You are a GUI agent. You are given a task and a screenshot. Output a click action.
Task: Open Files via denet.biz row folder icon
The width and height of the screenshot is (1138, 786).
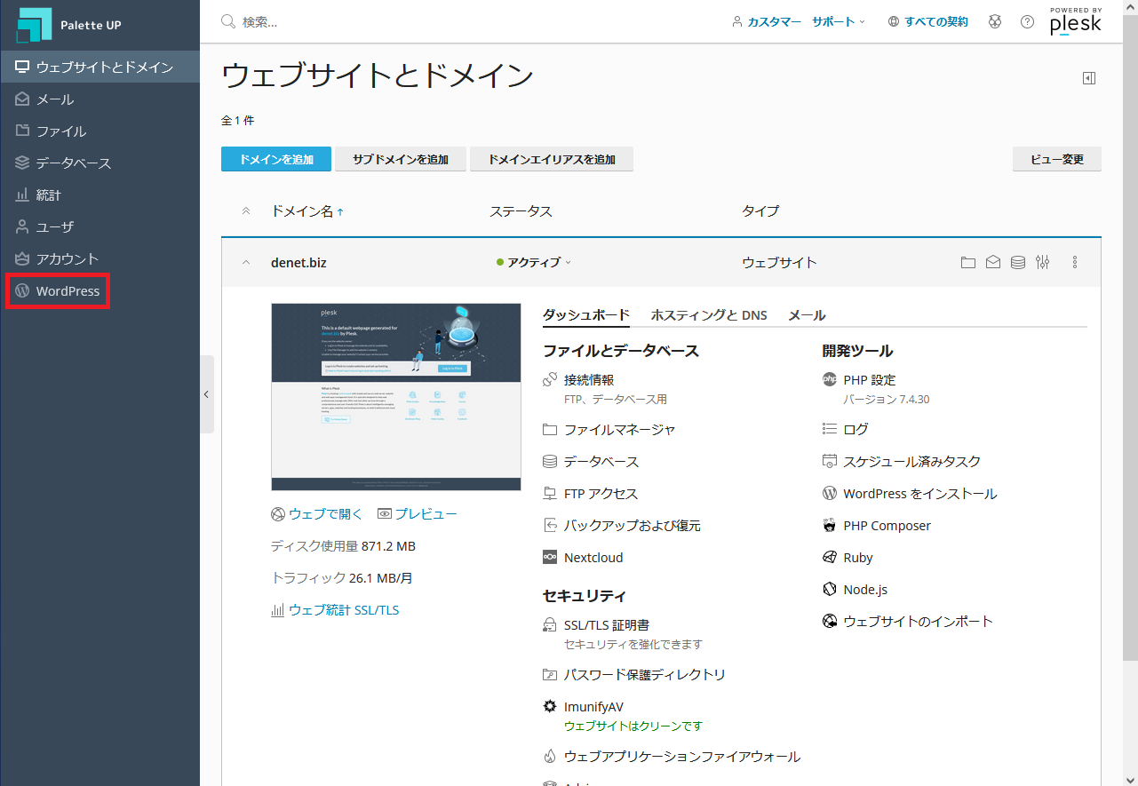point(968,262)
